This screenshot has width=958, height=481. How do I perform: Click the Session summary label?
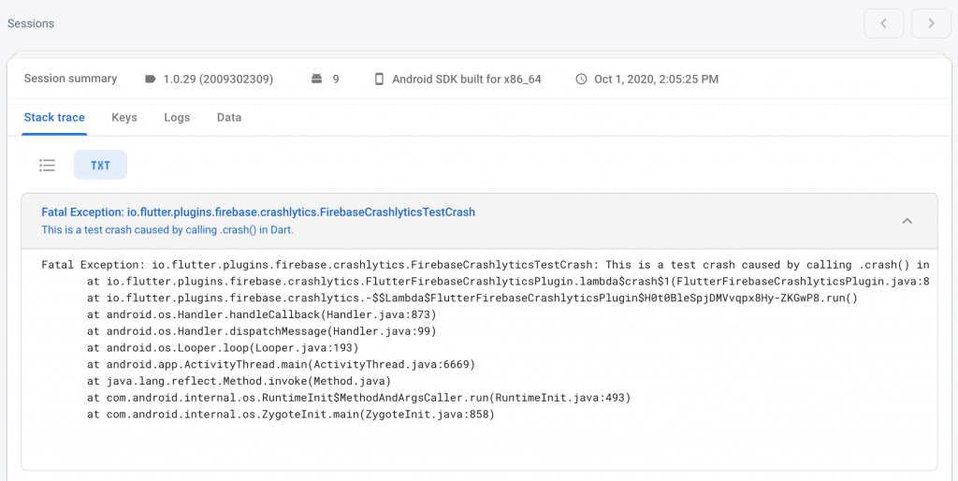click(x=70, y=79)
